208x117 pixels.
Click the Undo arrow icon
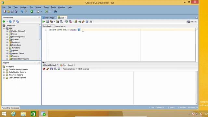tap(22, 12)
